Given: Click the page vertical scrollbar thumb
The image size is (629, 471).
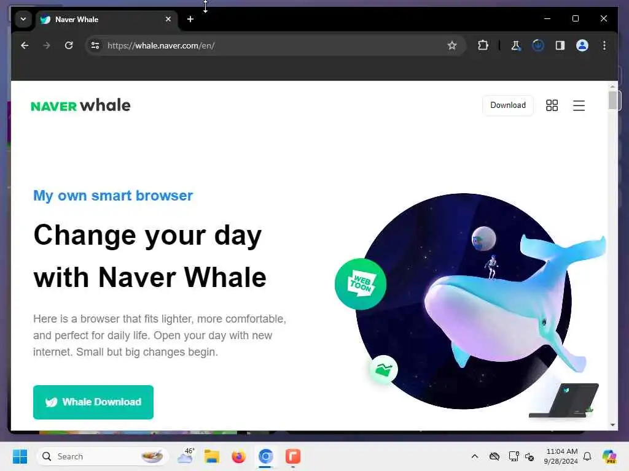Looking at the screenshot, I should [612, 100].
